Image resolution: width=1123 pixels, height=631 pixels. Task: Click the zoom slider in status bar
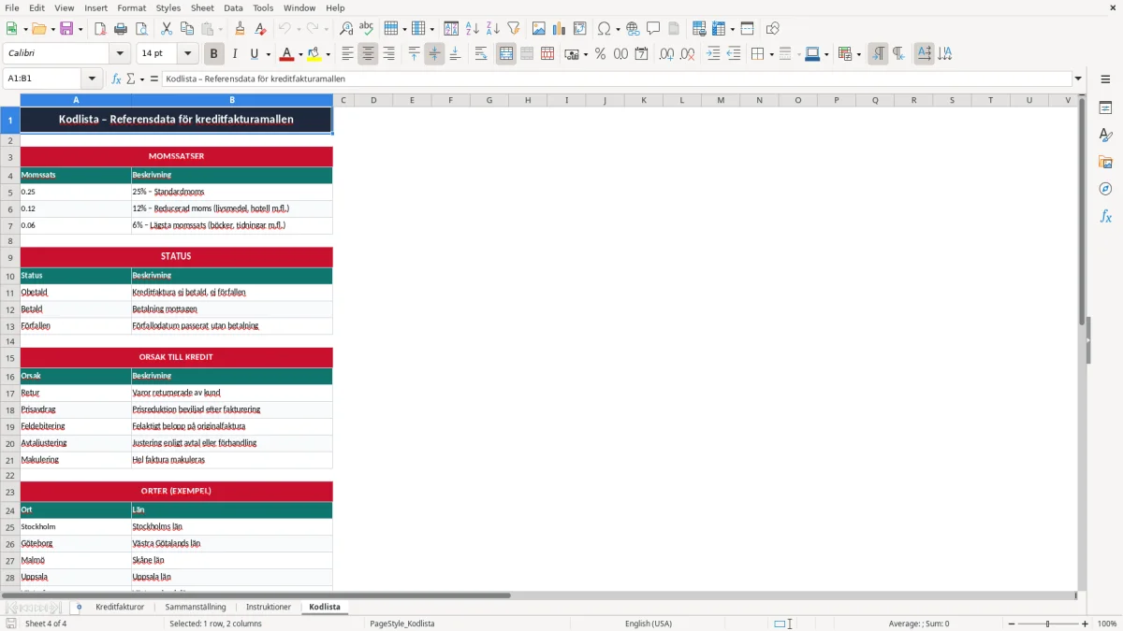pyautogui.click(x=1047, y=624)
